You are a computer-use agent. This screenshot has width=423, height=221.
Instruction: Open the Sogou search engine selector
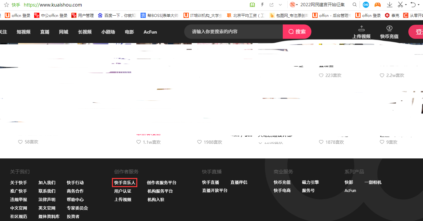pyautogui.click(x=294, y=5)
